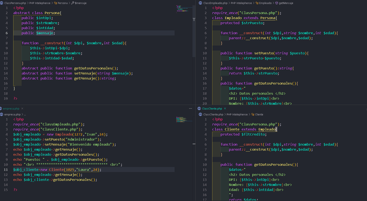This screenshot has height=201, width=367.
Task: Click abstract setMensaje declaration in ClassPersona.php
Action: click(x=77, y=73)
